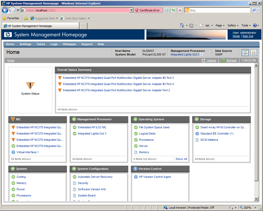263x211 pixels.
Task: Switch to colored tile view icon
Action: [254, 53]
